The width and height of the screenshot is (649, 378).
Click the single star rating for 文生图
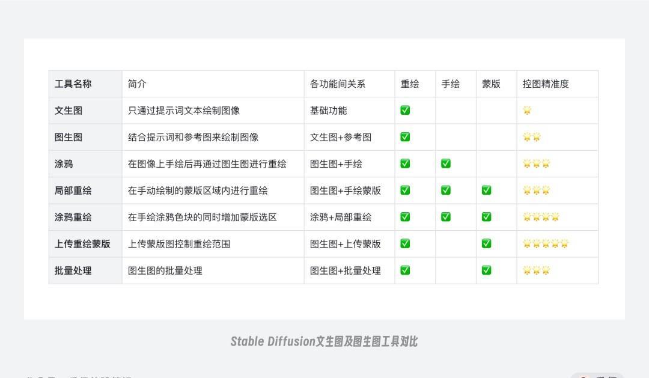coord(527,110)
